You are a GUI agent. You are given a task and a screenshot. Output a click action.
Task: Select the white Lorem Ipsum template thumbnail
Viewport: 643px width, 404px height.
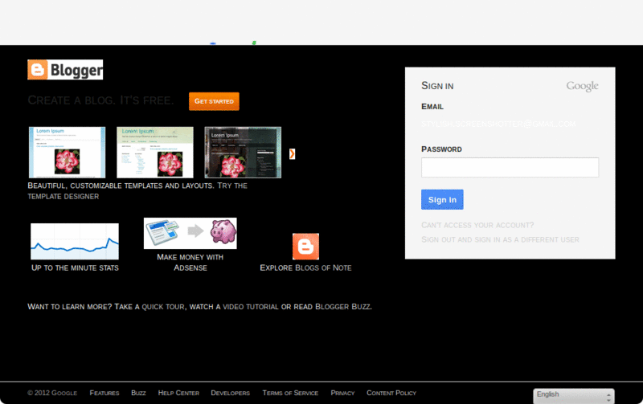tap(68, 153)
